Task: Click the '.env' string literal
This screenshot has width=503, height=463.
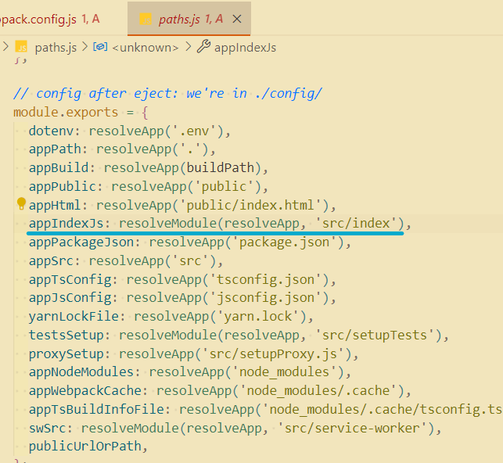Action: tap(193, 131)
